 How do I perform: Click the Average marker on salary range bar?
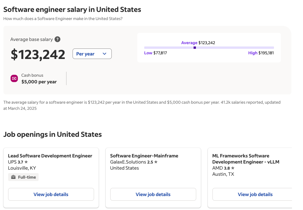[194, 48]
